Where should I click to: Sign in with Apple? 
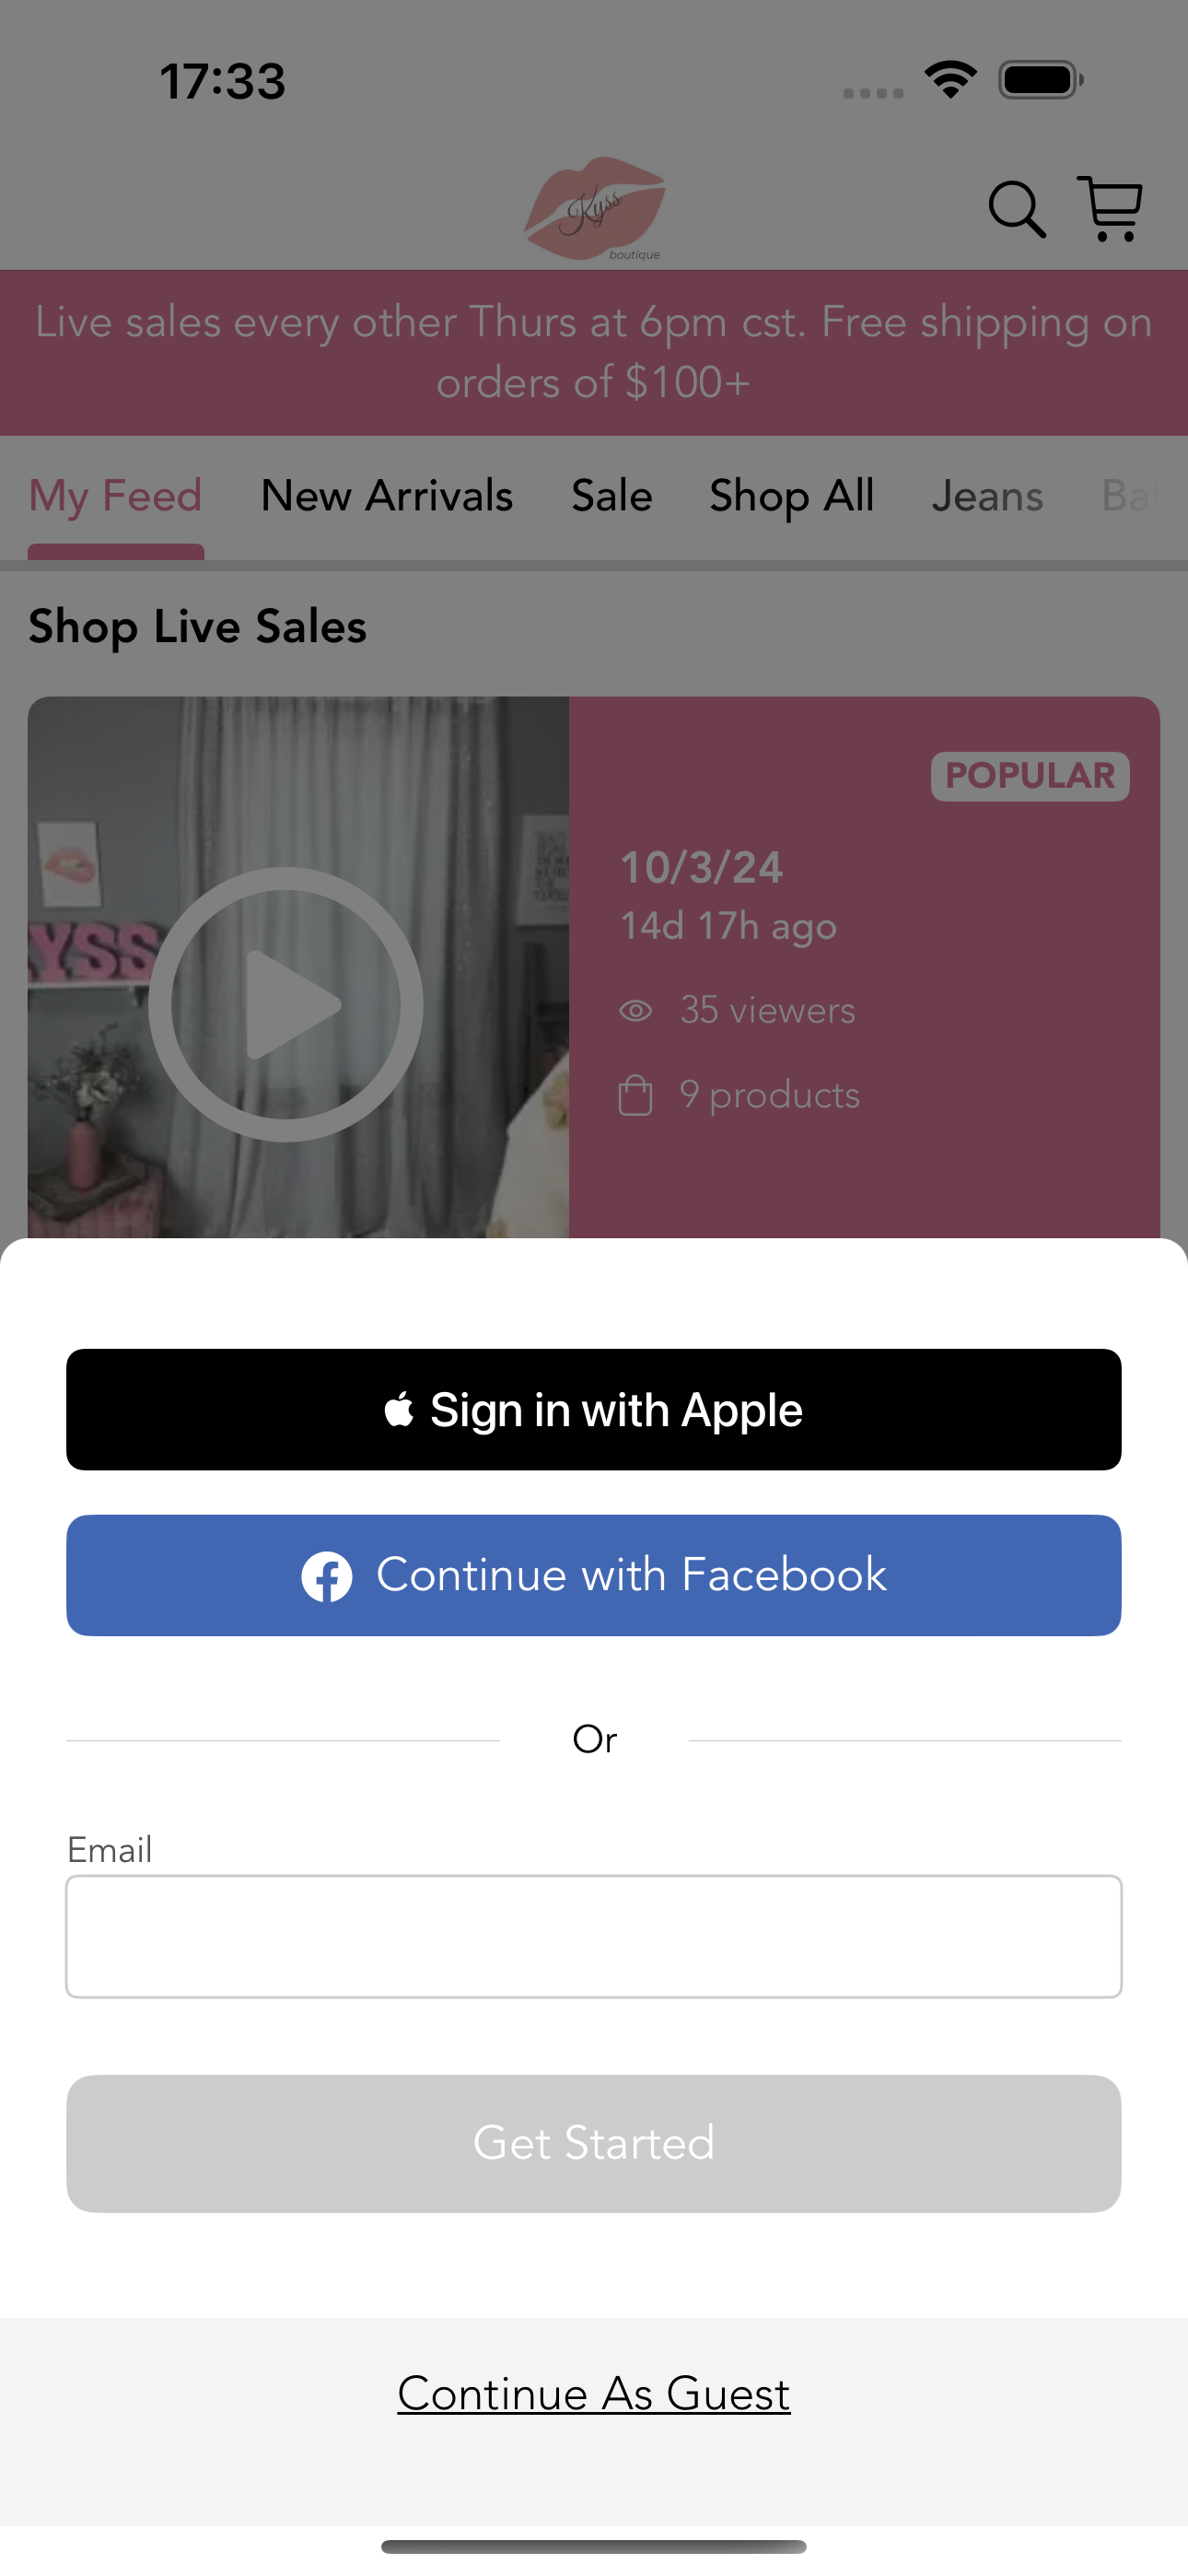pyautogui.click(x=594, y=1410)
